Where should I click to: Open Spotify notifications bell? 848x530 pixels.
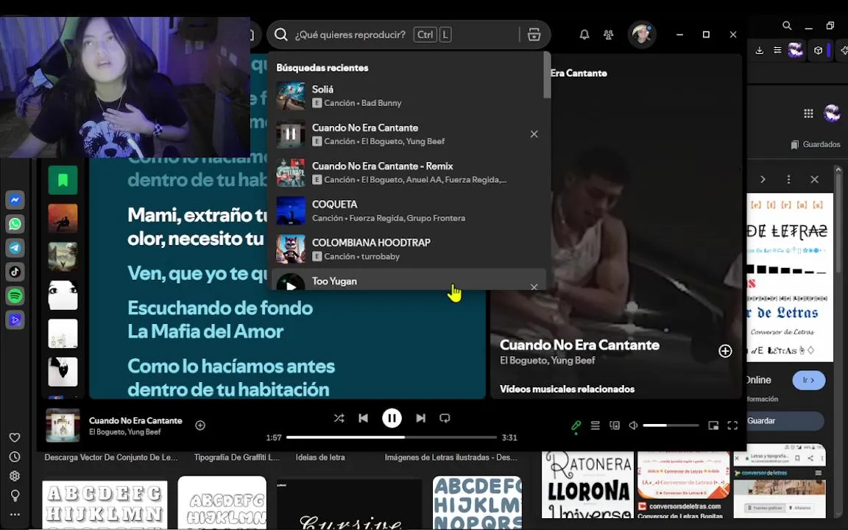pyautogui.click(x=584, y=35)
